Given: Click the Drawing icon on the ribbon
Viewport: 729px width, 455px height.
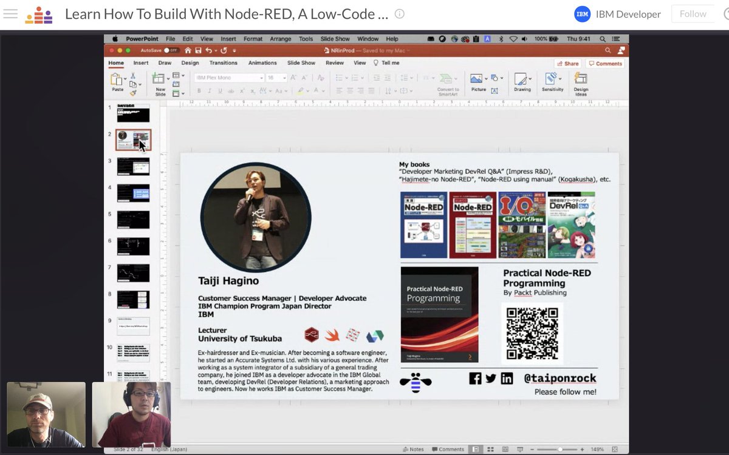Looking at the screenshot, I should (x=520, y=79).
